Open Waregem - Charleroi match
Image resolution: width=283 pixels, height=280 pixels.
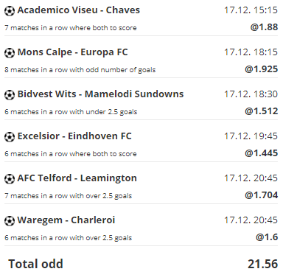point(66,220)
